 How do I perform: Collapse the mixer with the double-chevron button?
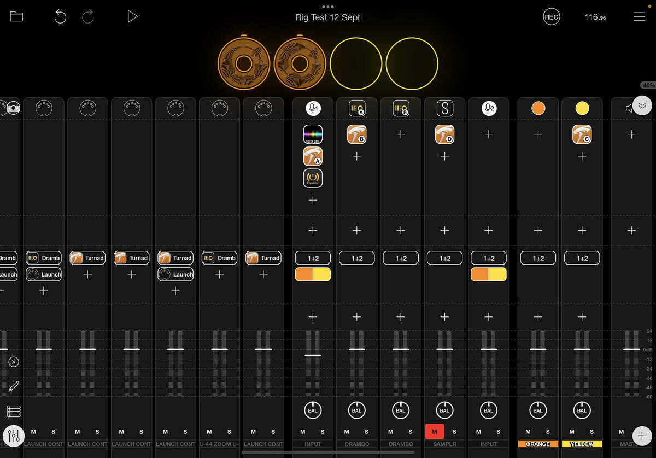pyautogui.click(x=642, y=105)
